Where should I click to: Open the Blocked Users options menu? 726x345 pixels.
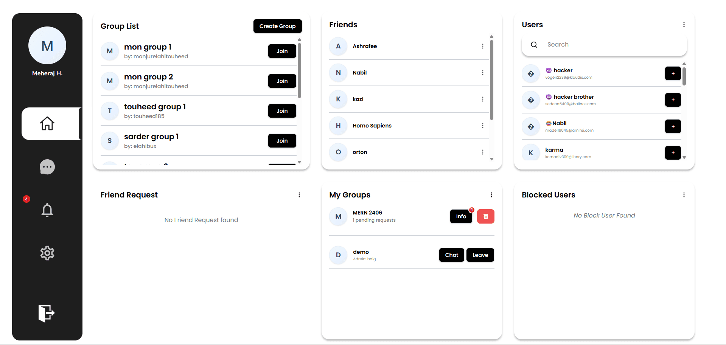(684, 194)
